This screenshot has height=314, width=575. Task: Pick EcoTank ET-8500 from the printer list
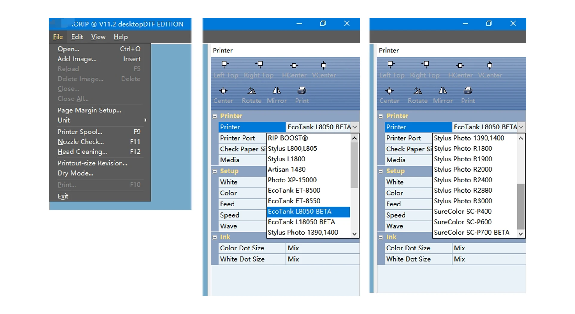click(x=308, y=191)
